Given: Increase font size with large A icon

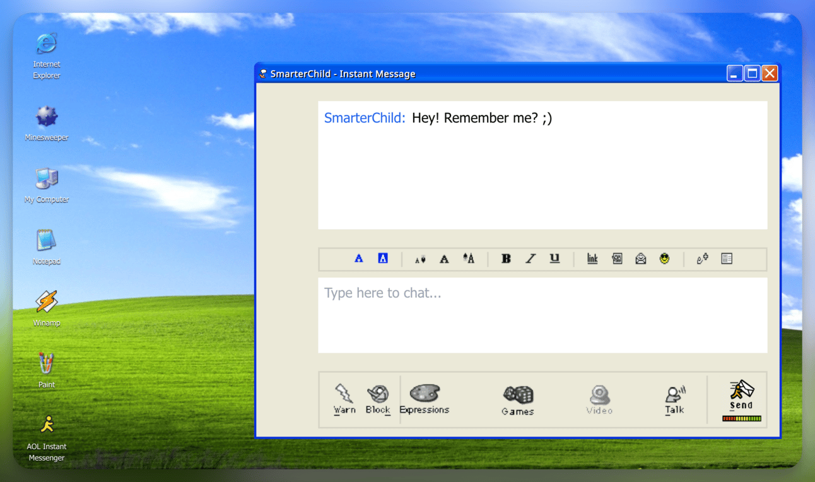Looking at the screenshot, I should tap(469, 259).
